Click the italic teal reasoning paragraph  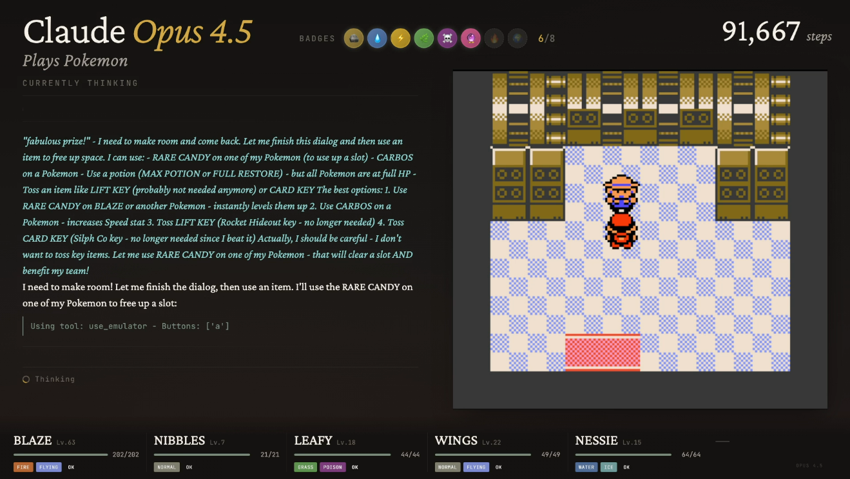(218, 206)
